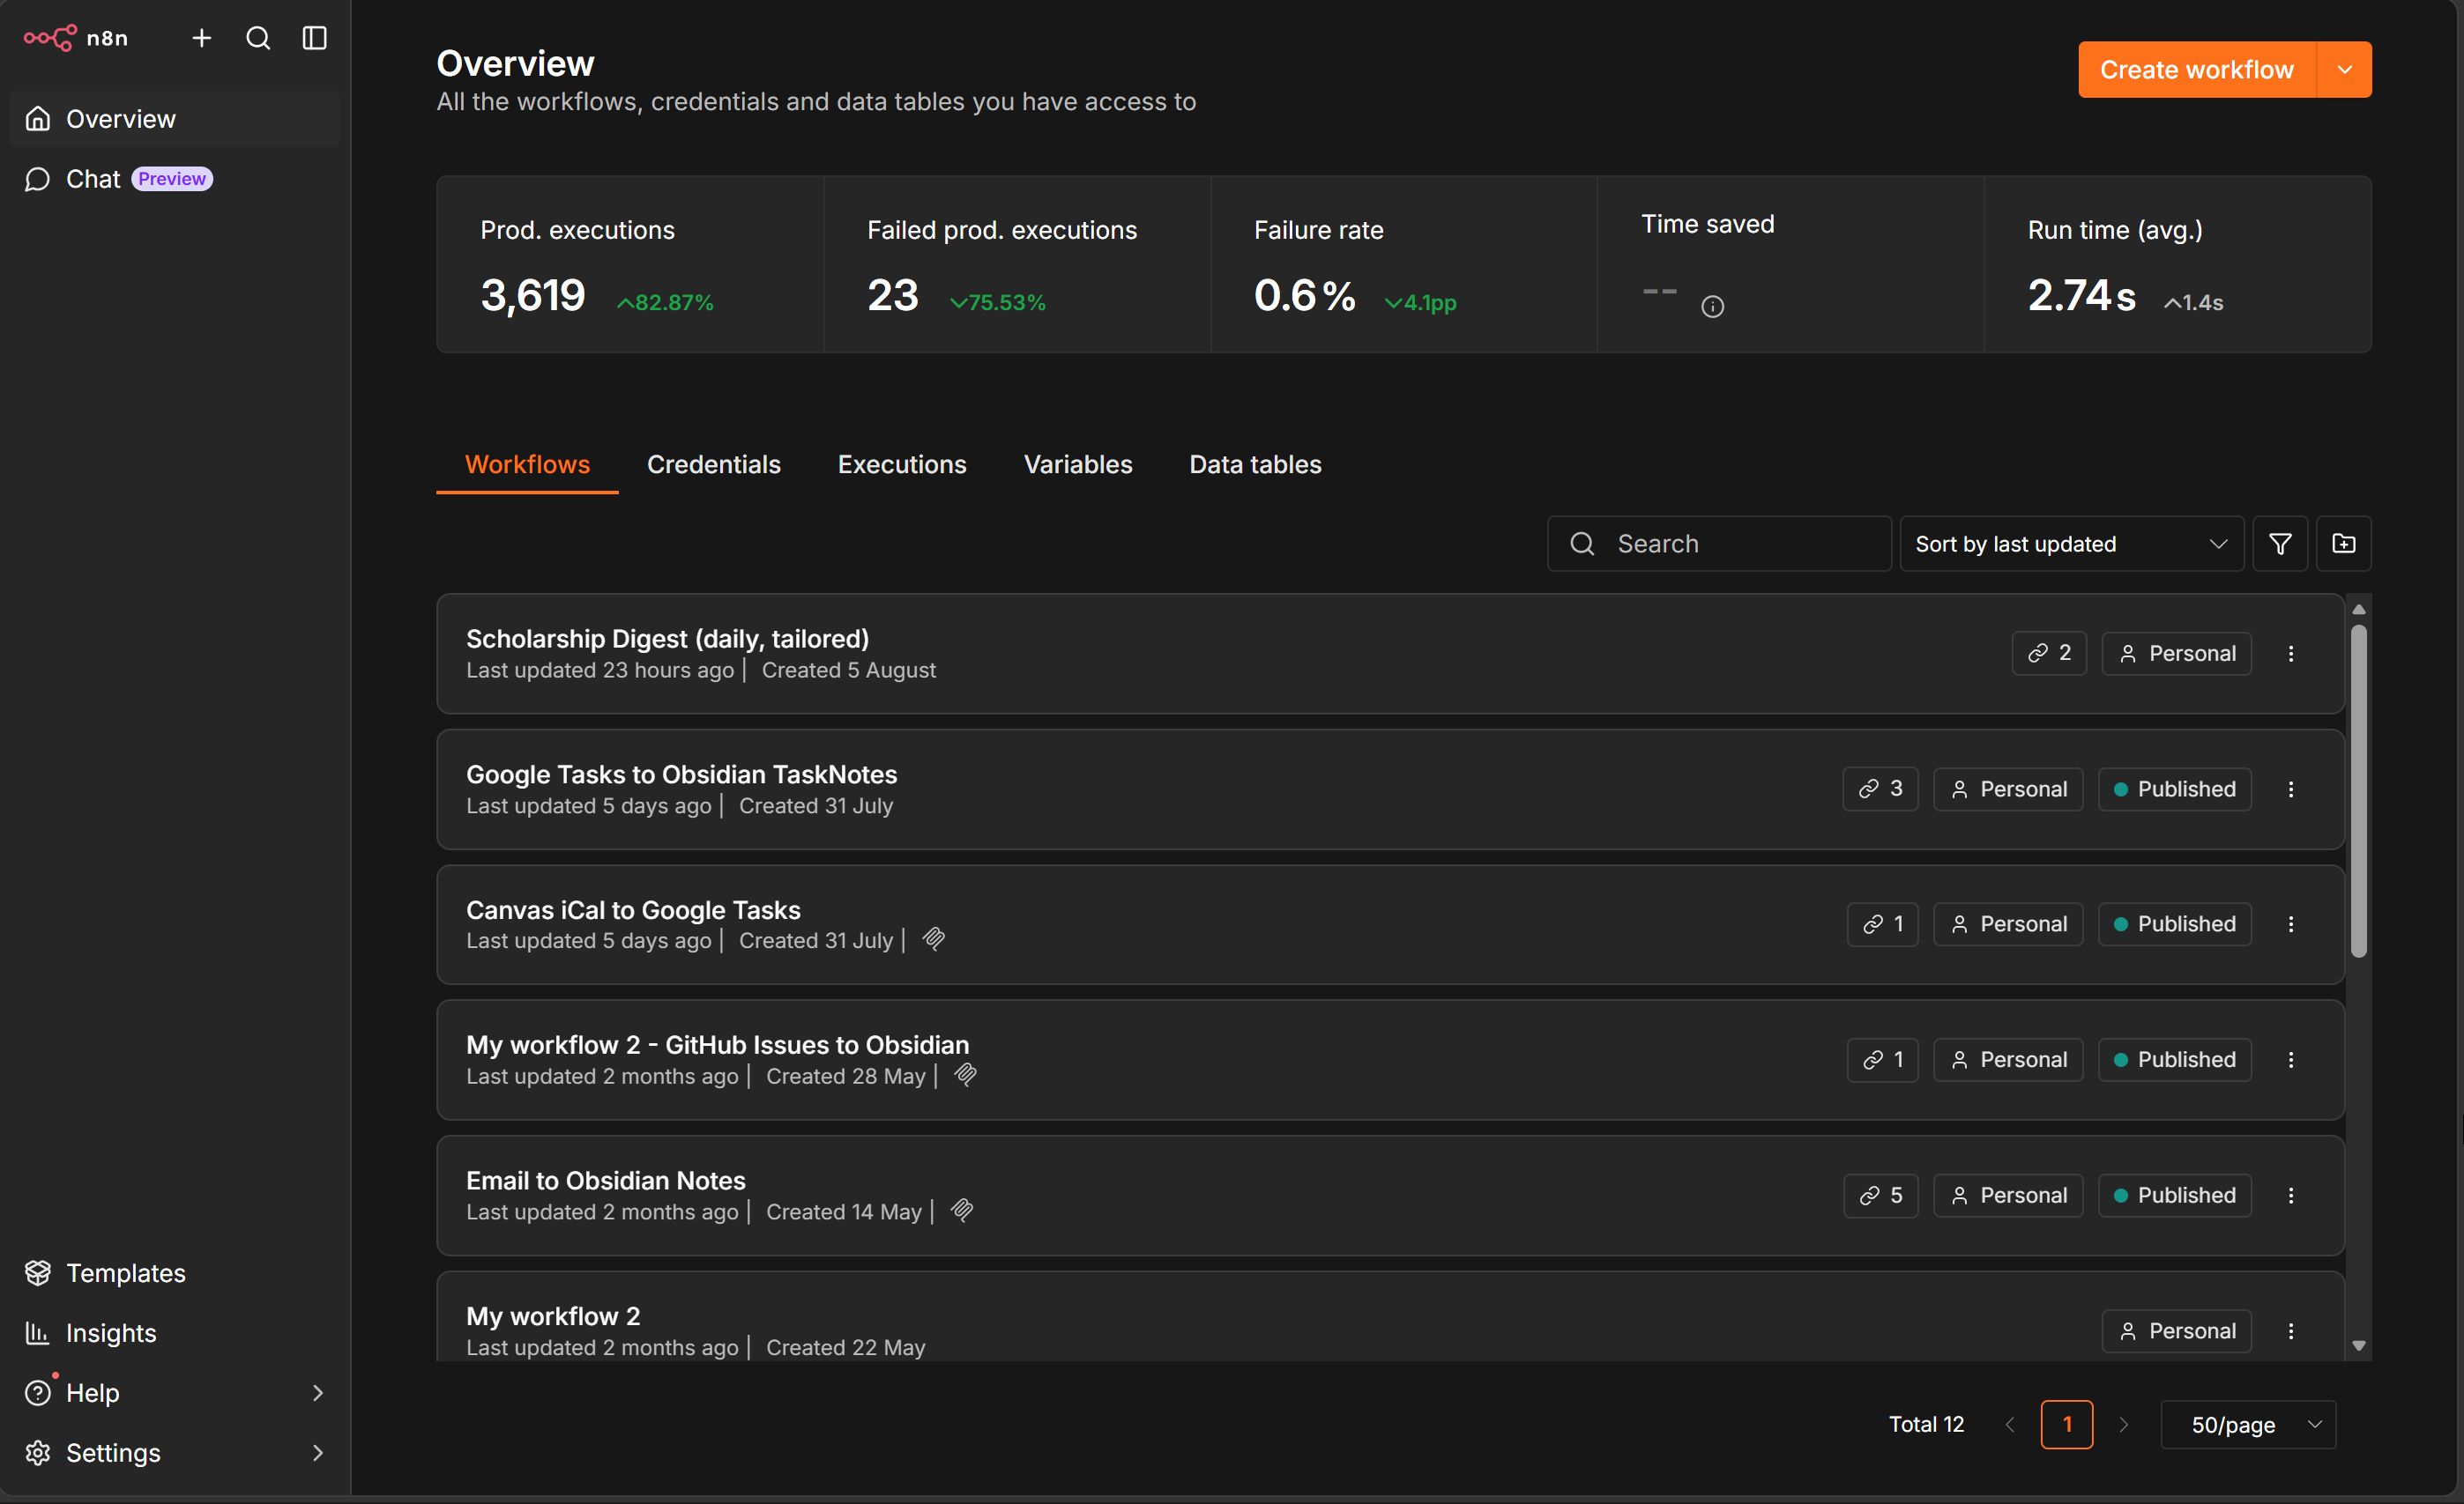The width and height of the screenshot is (2464, 1504).
Task: Go to the previous page arrow
Action: point(2010,1425)
